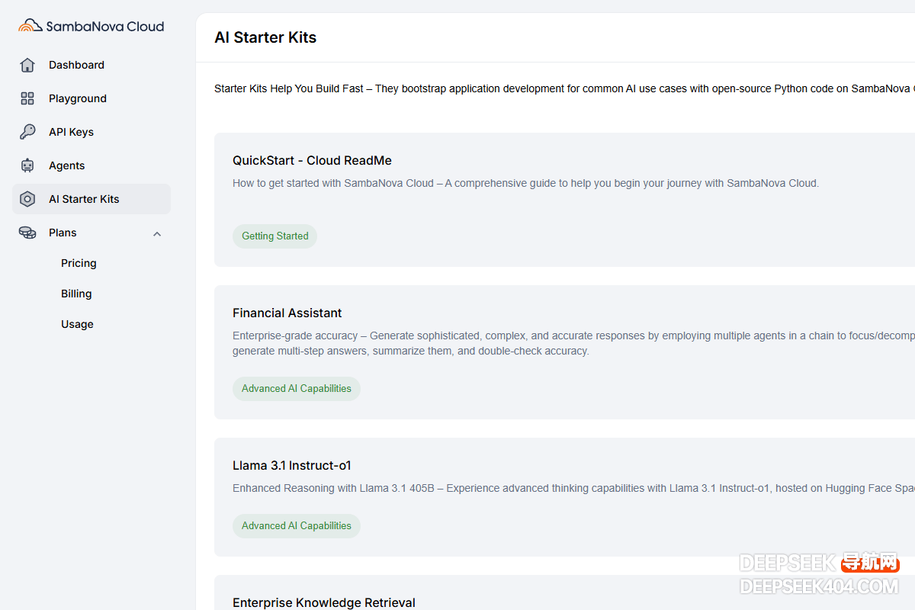The width and height of the screenshot is (915, 610).
Task: Click the Dashboard home icon
Action: pyautogui.click(x=27, y=65)
